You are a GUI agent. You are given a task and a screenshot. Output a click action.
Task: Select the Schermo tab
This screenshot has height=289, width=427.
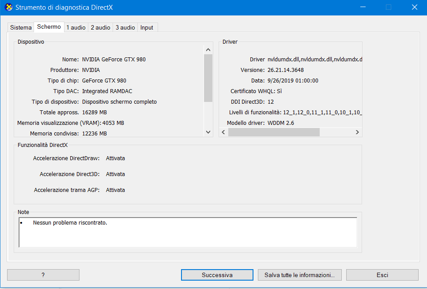pos(49,27)
